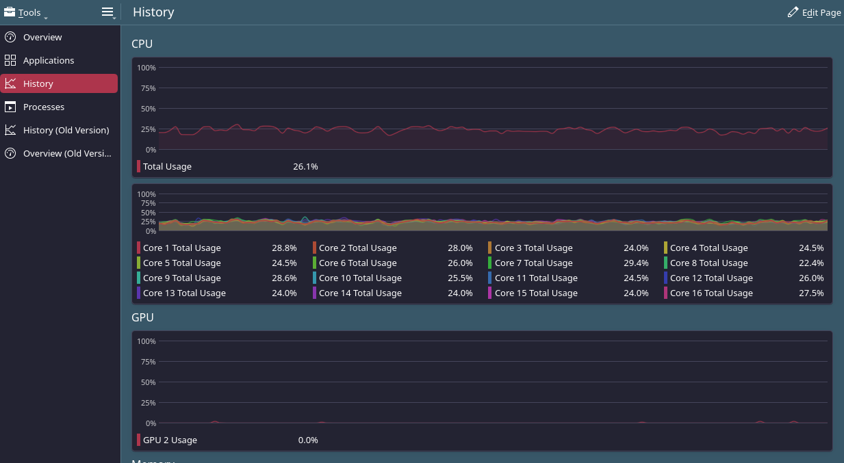Switch to the Applications page
This screenshot has height=463, width=844.
point(49,60)
